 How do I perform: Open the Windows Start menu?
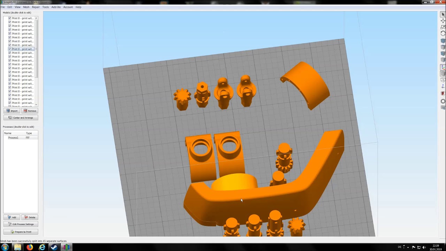coord(5,247)
